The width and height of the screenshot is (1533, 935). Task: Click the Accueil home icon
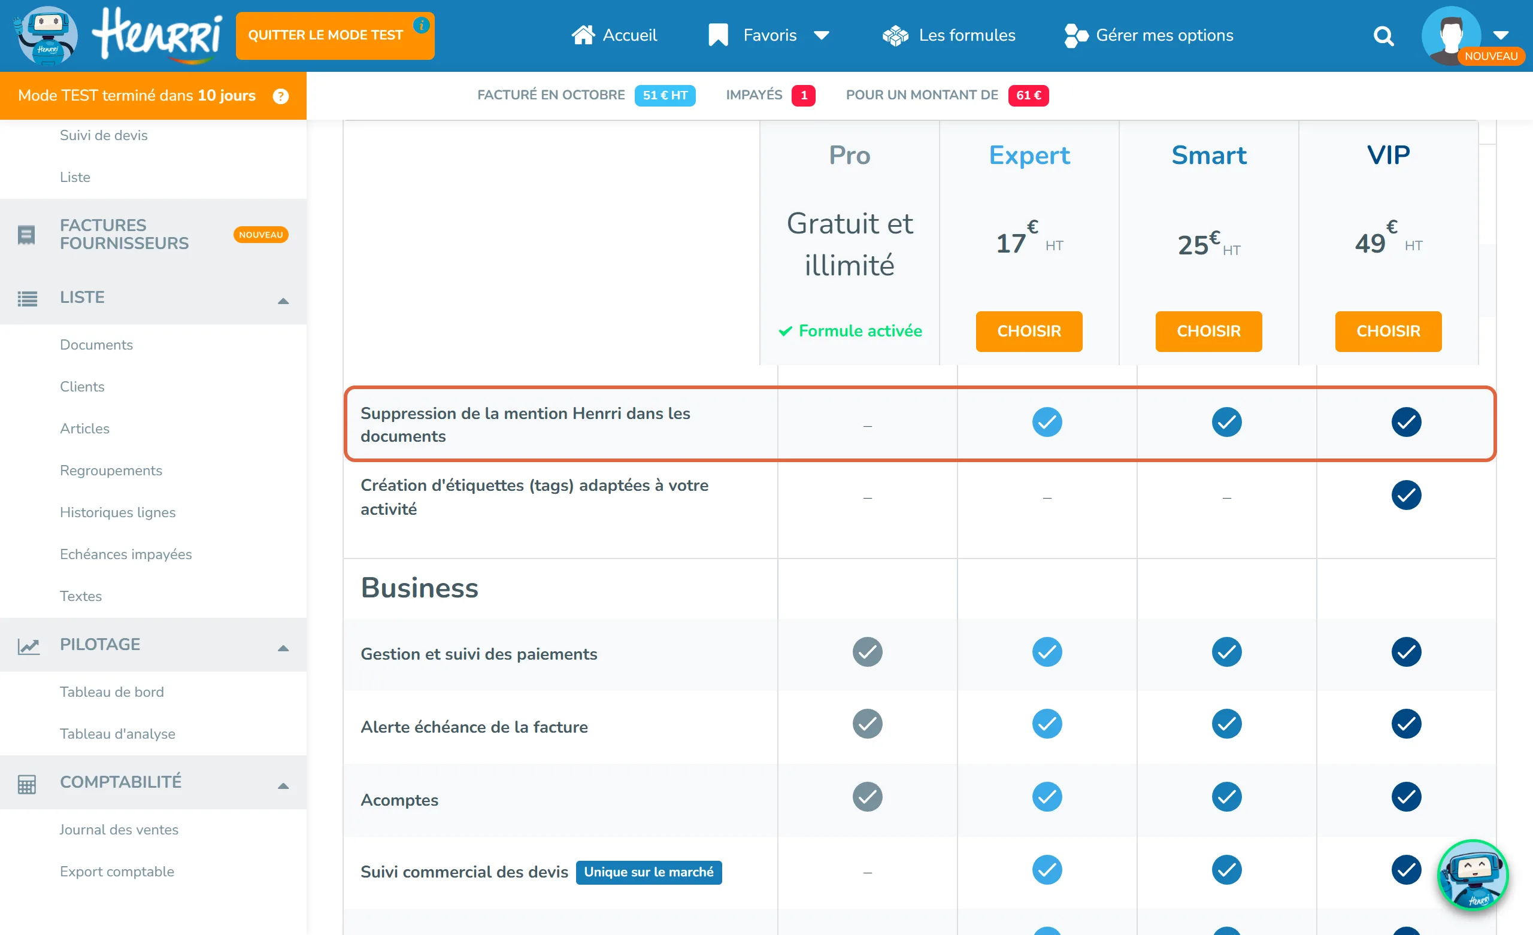pyautogui.click(x=583, y=35)
